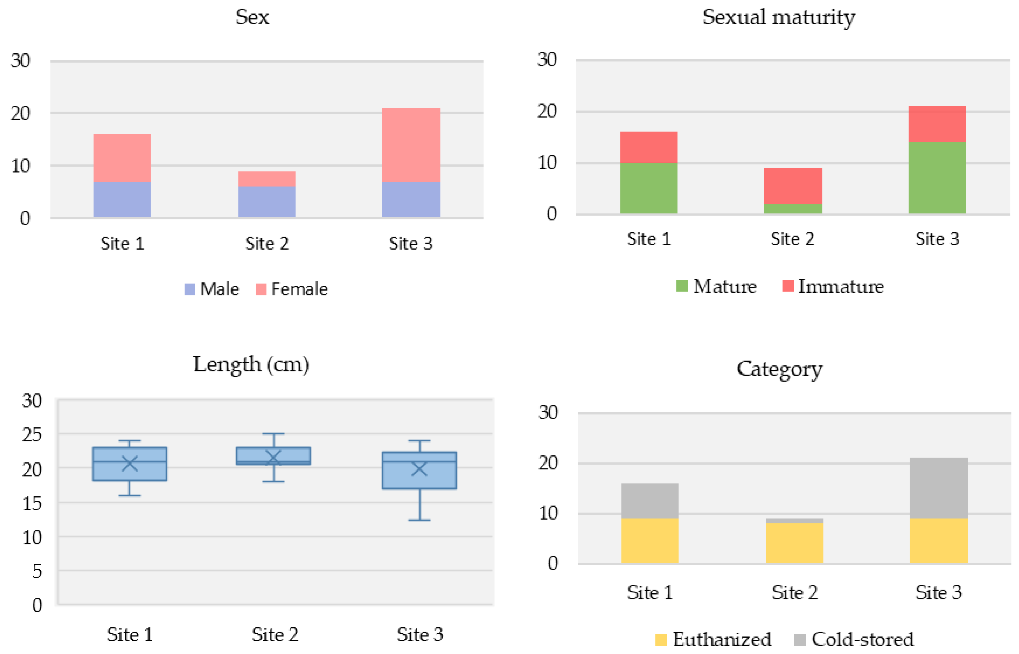The height and width of the screenshot is (654, 1019).
Task: Click the gray Cold-stored legend swatch
Action: (x=799, y=640)
